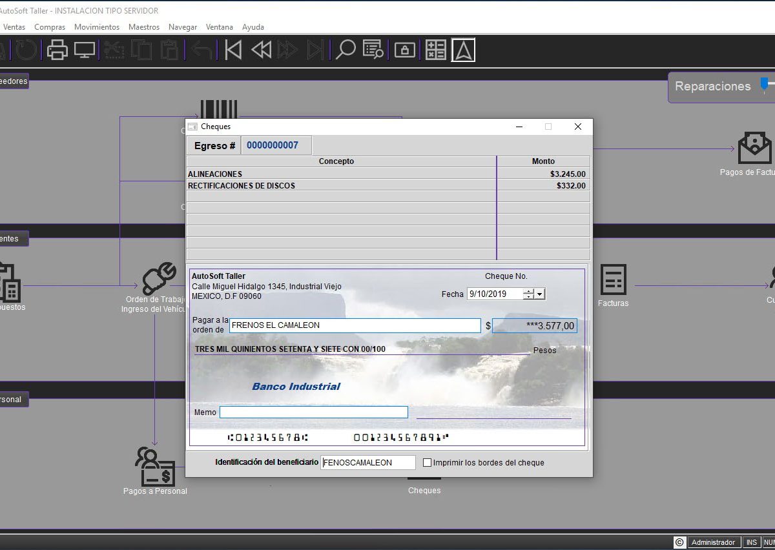Click the blue Reparaciones slider indicator

pyautogui.click(x=763, y=84)
